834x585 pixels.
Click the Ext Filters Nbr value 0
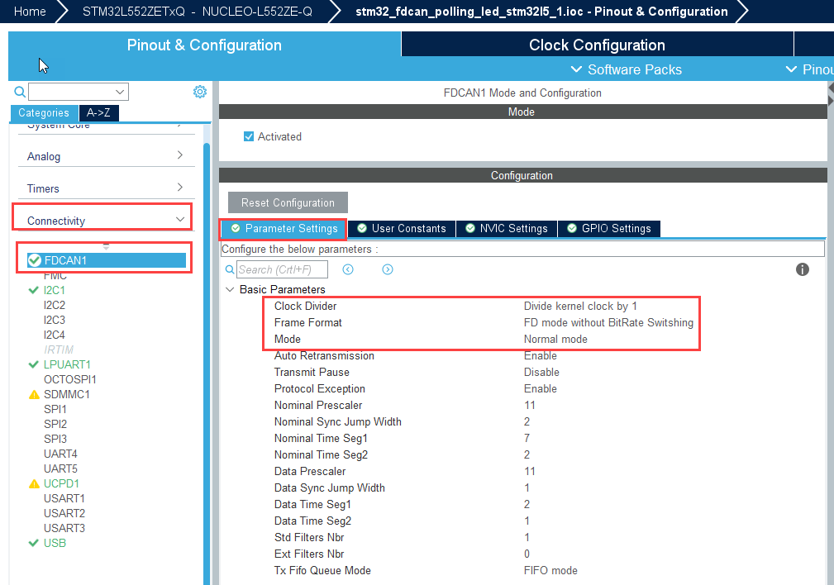pos(527,554)
